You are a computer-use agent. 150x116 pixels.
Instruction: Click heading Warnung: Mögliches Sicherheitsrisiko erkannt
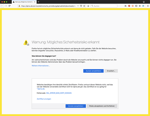(65, 42)
